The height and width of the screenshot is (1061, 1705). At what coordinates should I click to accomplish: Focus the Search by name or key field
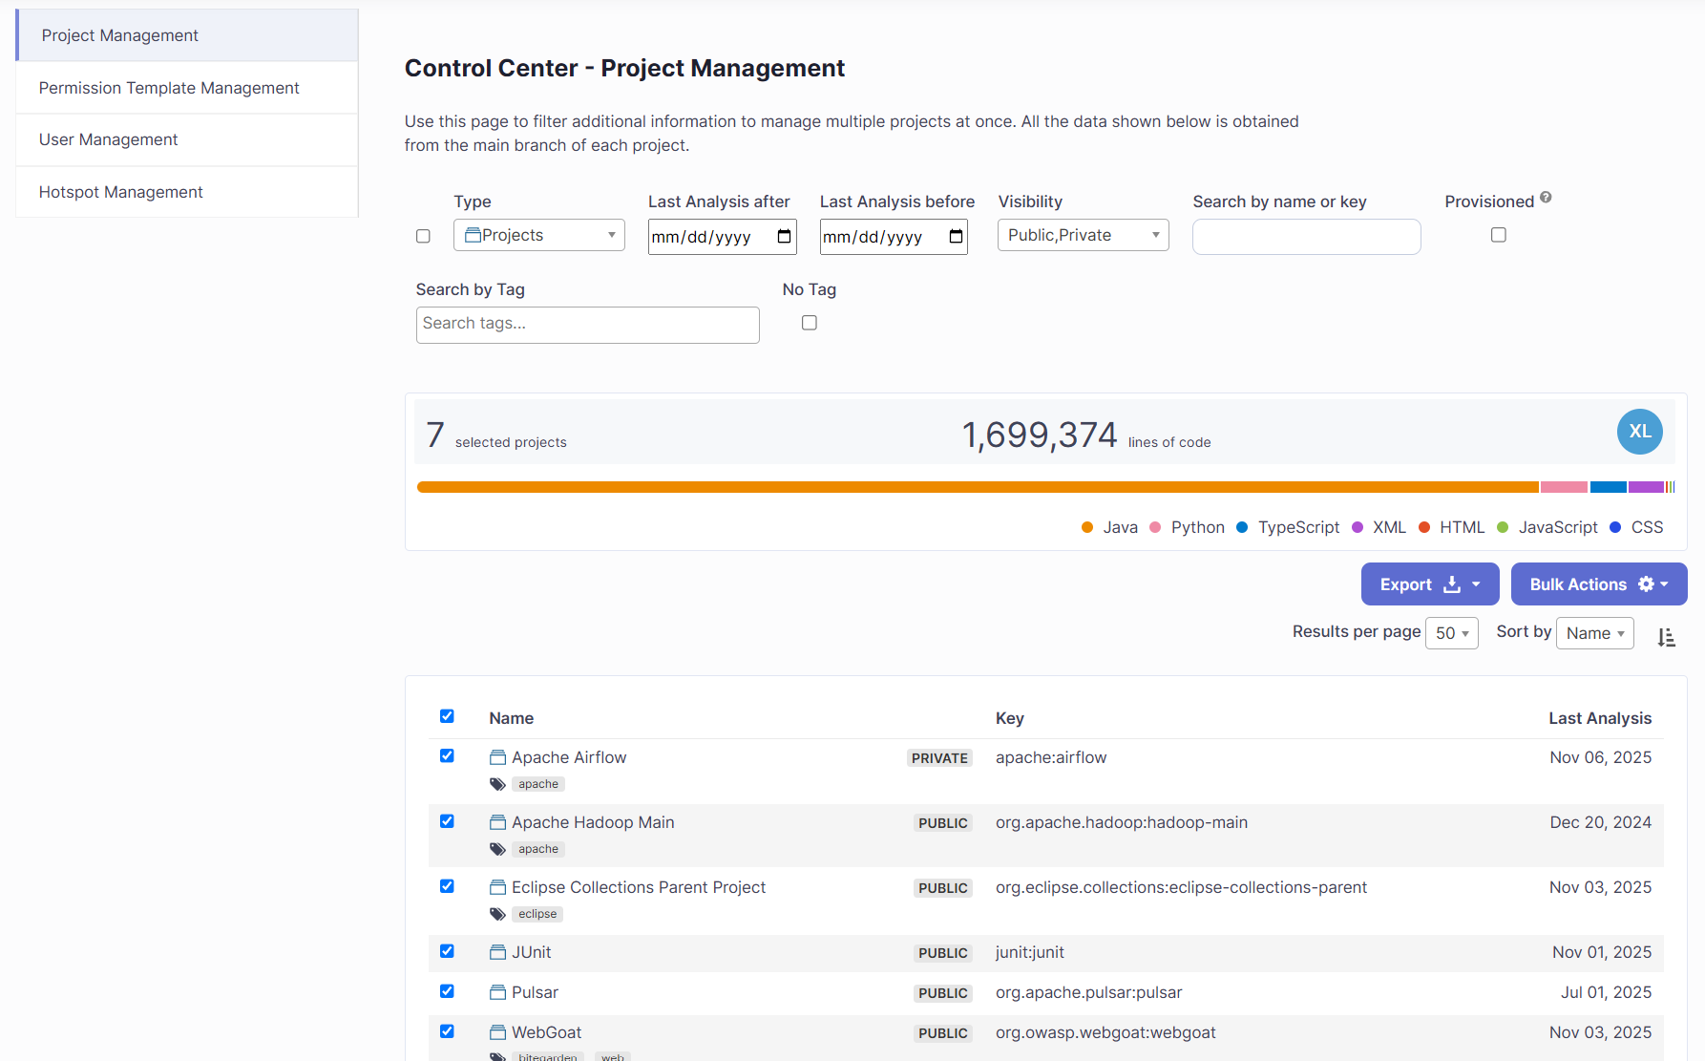[1306, 237]
